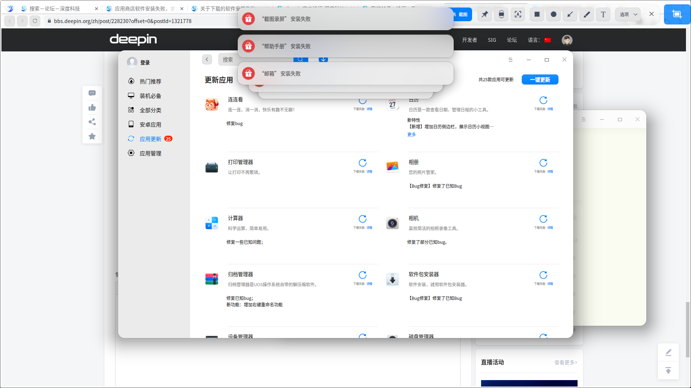This screenshot has height=388, width=691.
Task: Open 安卓应用 in the app store sidebar
Action: tap(151, 124)
